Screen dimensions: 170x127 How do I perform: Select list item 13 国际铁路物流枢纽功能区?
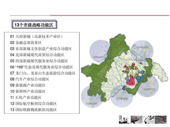coord(33,110)
